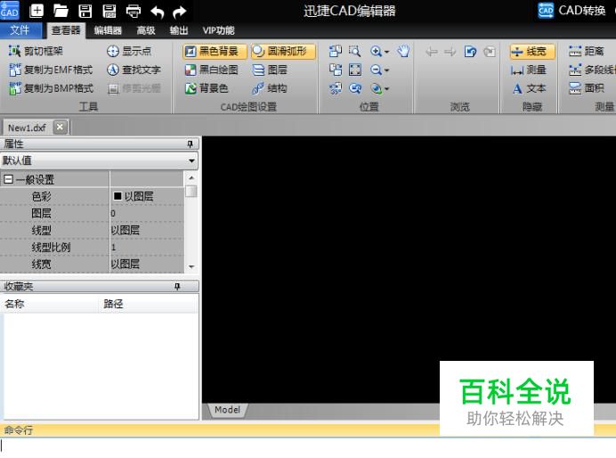Click the Save icon in title bar
Image resolution: width=616 pixels, height=458 pixels.
pos(86,11)
